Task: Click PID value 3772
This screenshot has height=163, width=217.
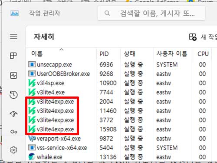Action: (106, 120)
